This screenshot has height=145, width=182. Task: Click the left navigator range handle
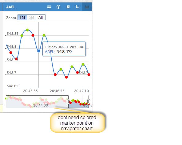[68, 102]
